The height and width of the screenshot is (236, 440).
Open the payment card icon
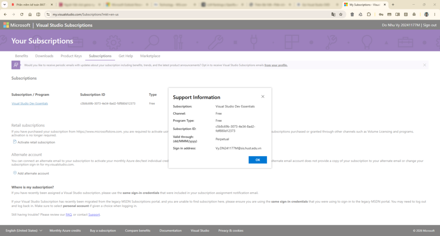pos(389,14)
